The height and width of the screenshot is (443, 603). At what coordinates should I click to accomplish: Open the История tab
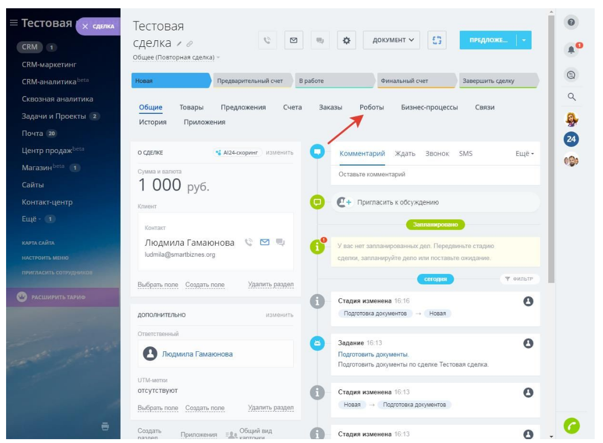click(153, 122)
